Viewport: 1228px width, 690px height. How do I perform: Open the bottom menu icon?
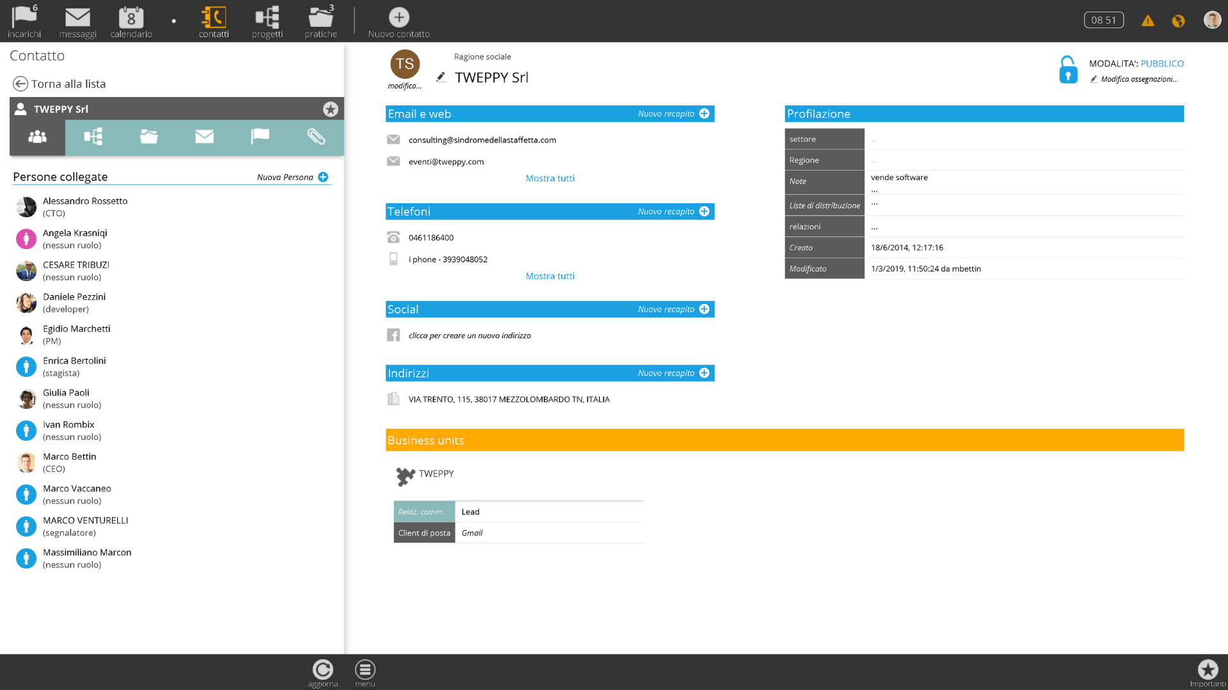365,670
